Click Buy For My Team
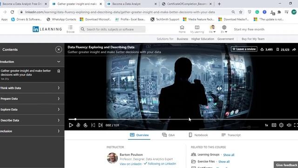298x168 pixels. point(253,39)
